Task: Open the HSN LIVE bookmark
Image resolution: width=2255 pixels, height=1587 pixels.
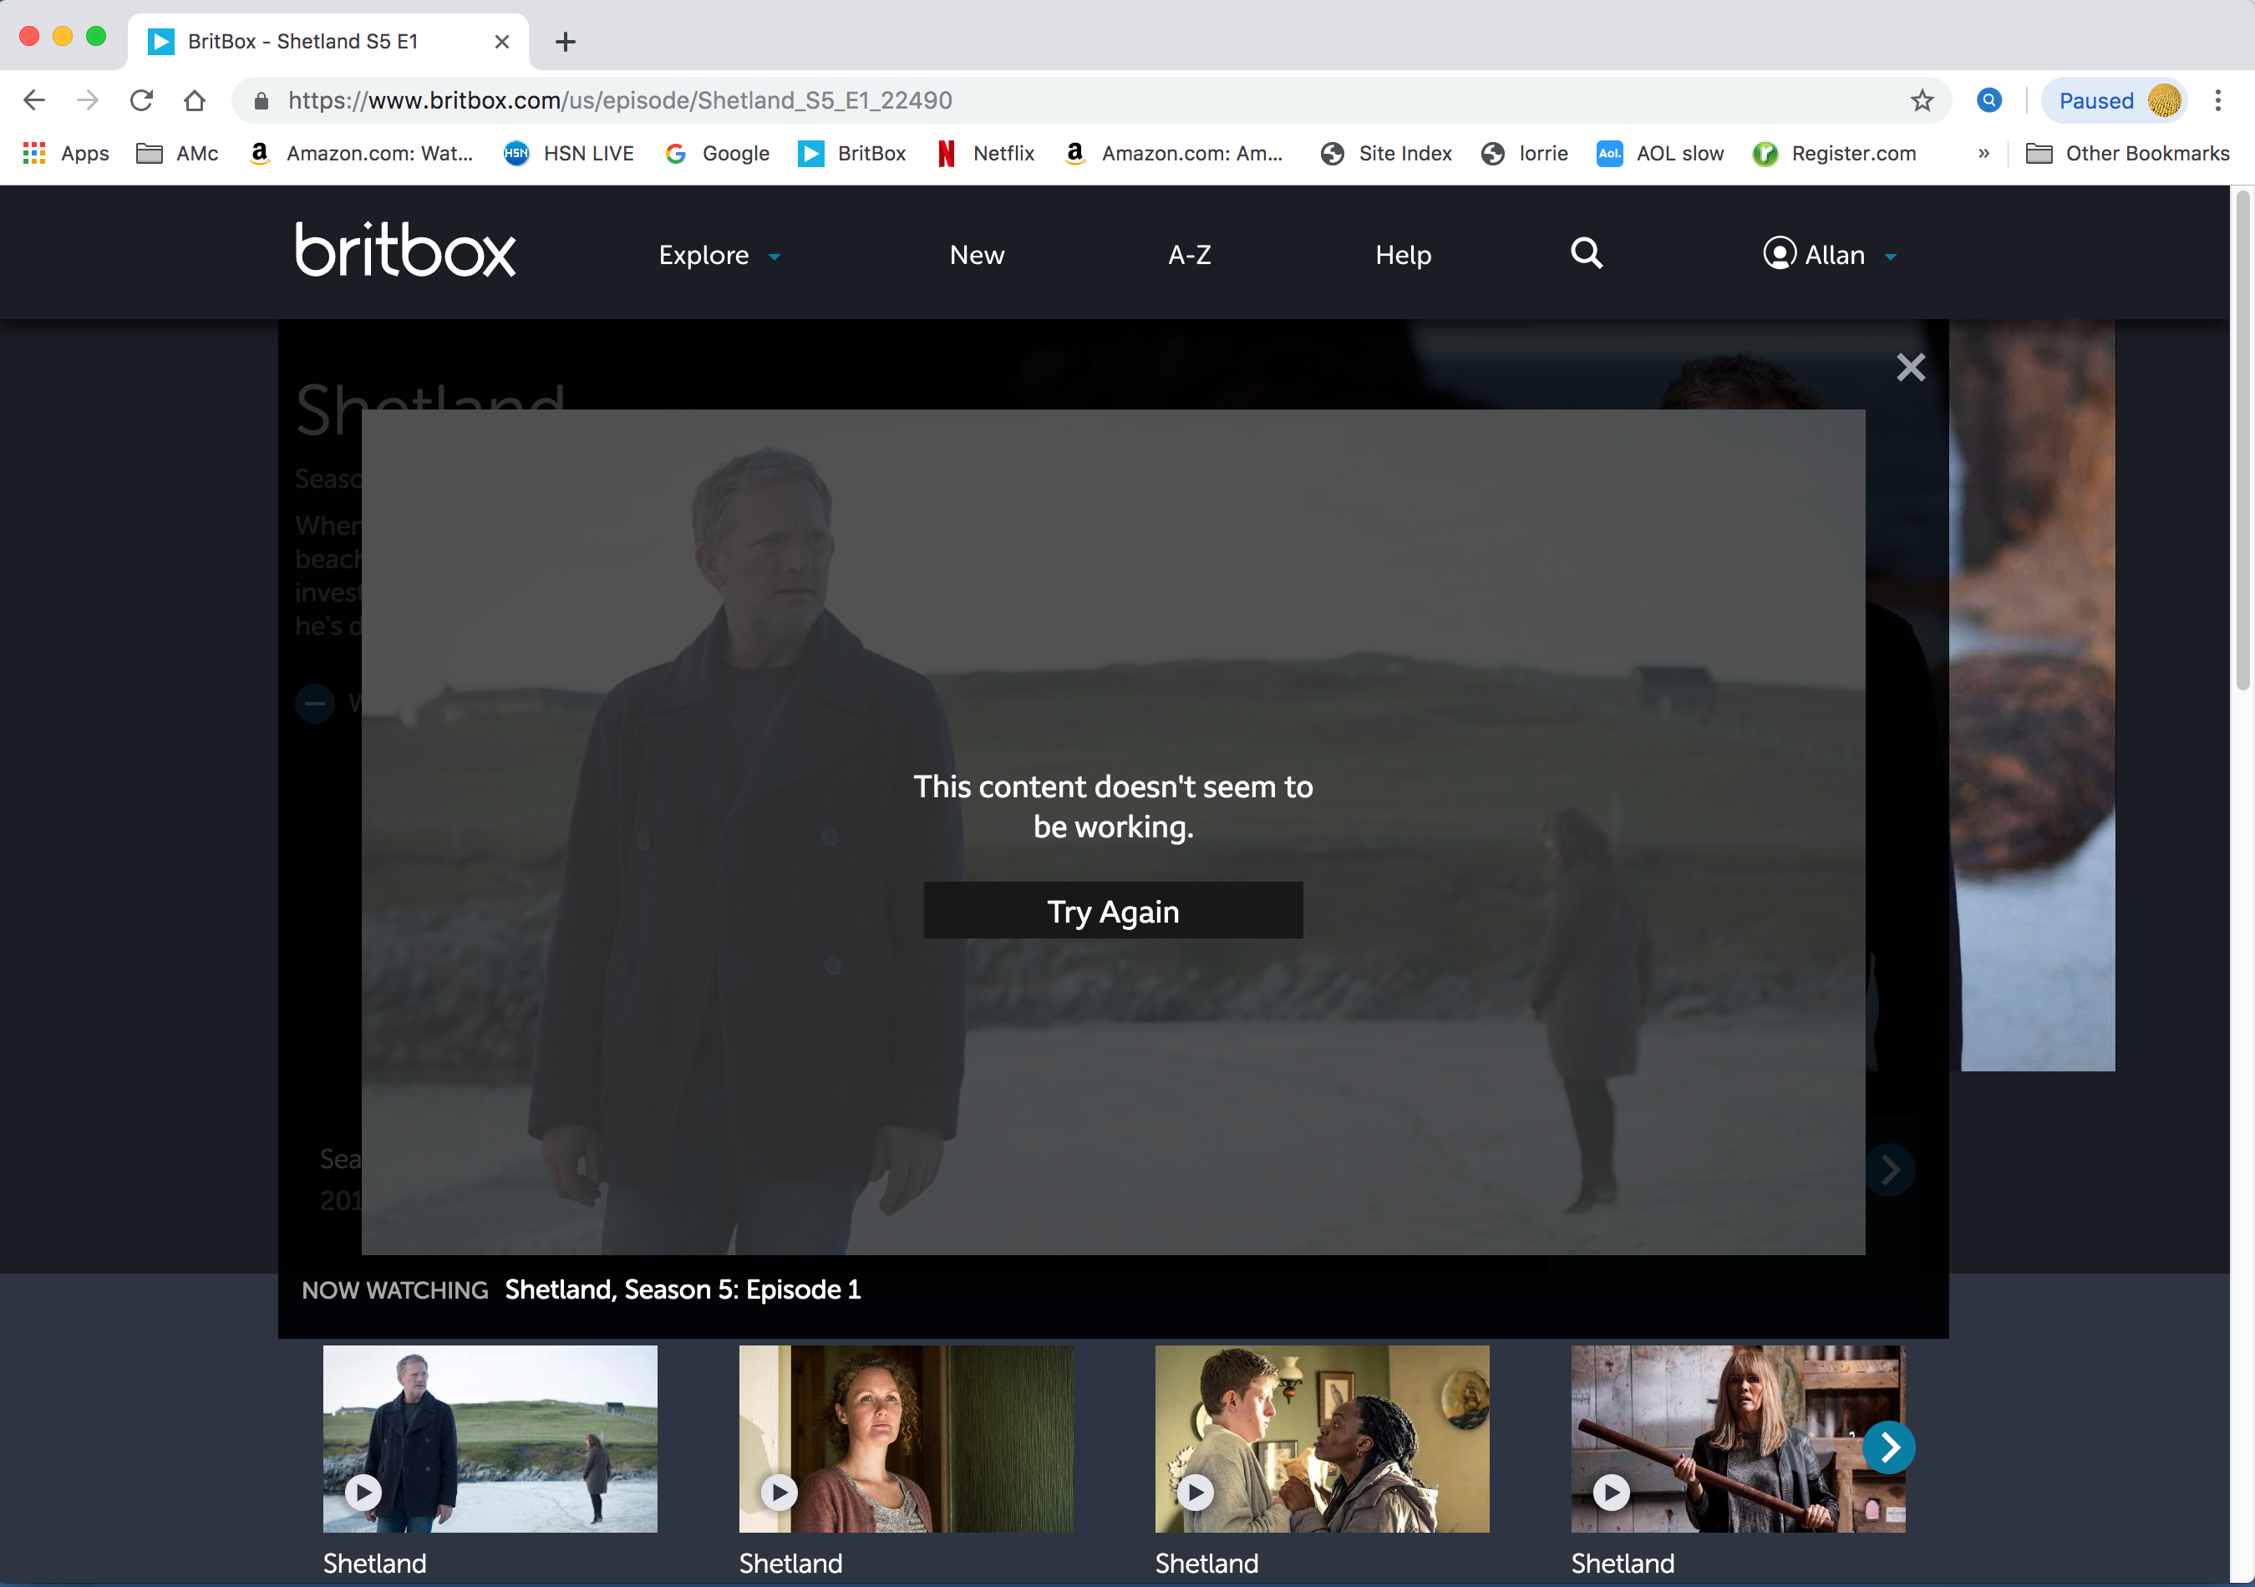Action: 570,153
